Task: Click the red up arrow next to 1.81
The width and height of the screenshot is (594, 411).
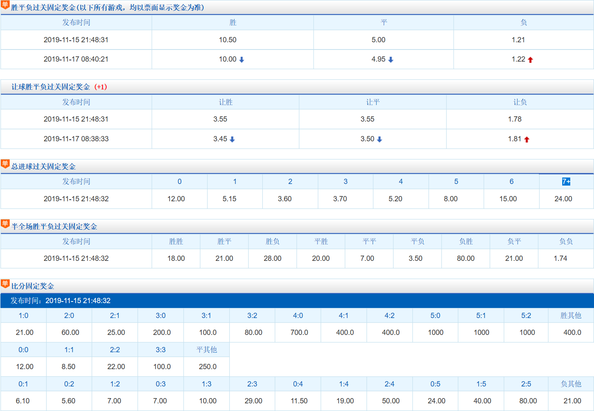Action: [x=527, y=139]
